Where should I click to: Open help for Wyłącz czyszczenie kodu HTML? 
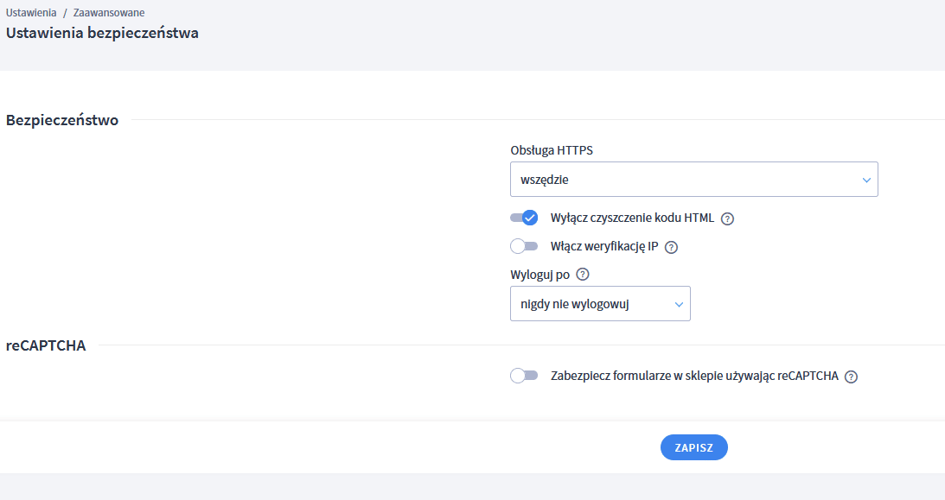pos(727,219)
